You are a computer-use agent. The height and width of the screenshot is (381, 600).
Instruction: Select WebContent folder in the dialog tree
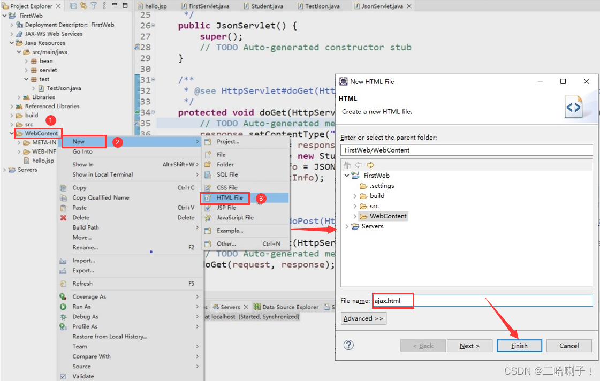coord(388,216)
